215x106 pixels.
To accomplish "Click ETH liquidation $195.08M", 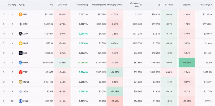I will (x=208, y=24).
